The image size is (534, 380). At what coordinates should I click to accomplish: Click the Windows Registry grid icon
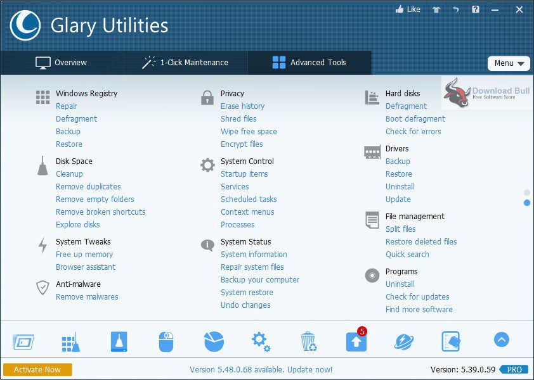(x=43, y=97)
